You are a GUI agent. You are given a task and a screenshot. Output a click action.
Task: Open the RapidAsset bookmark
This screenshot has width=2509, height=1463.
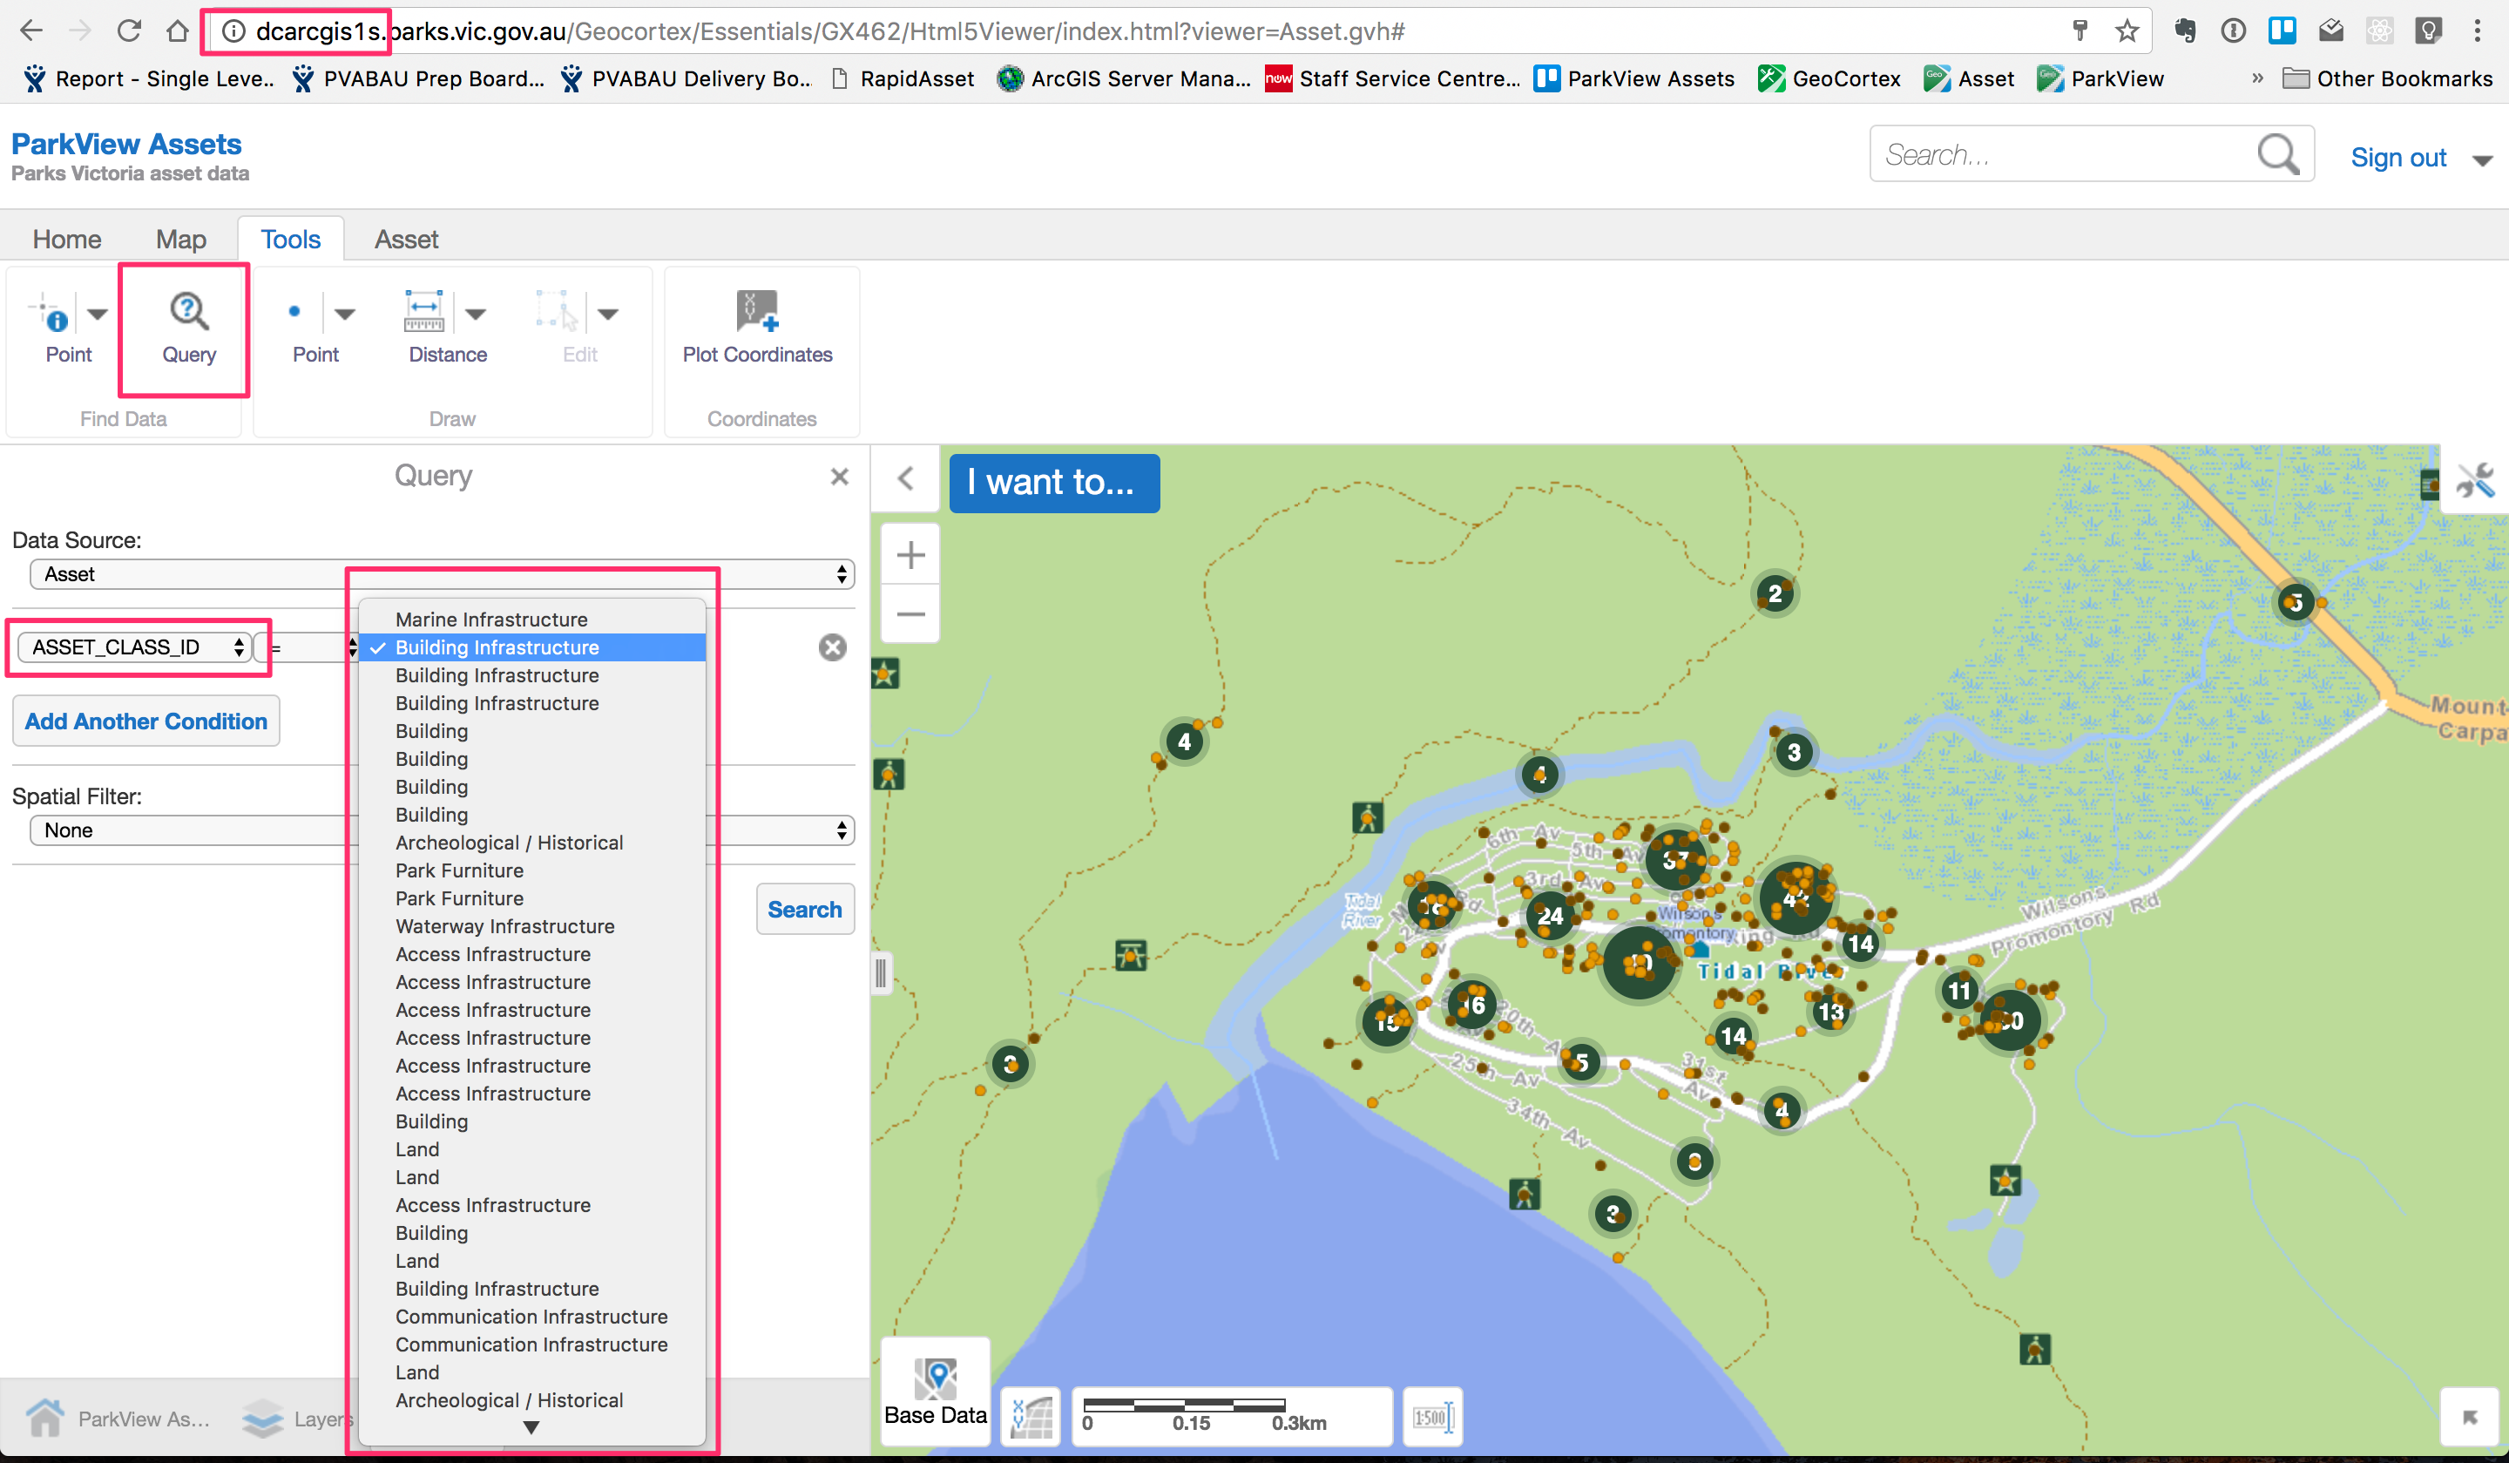pyautogui.click(x=902, y=78)
